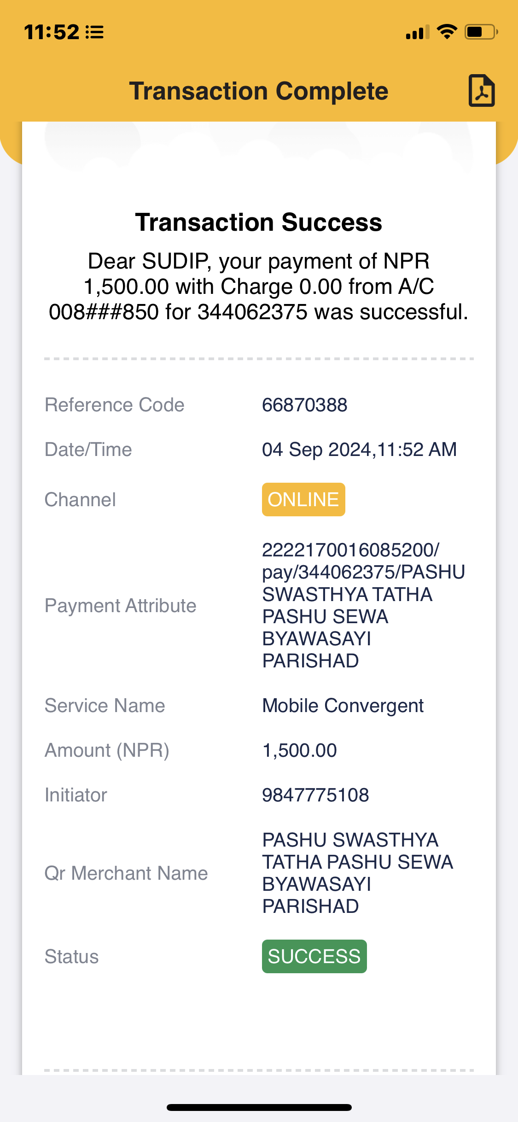Screen dimensions: 518x1122
Task: Tap the Wi-Fi status icon
Action: tap(447, 32)
